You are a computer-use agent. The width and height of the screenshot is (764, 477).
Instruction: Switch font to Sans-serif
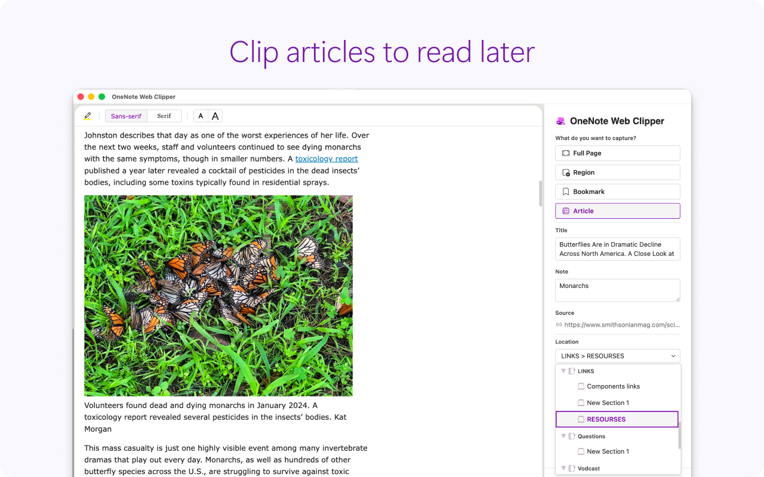126,116
